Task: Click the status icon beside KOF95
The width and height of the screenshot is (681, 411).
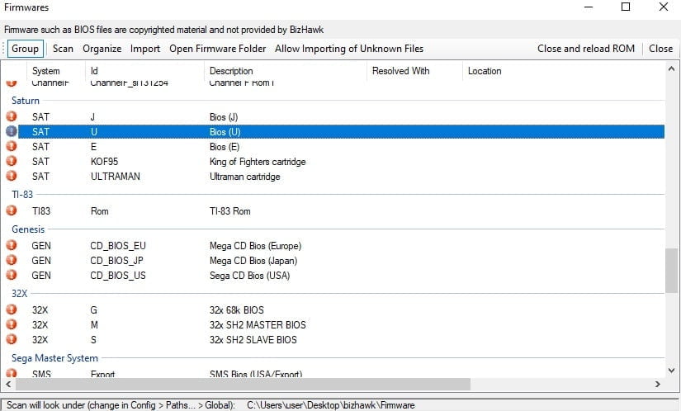Action: coord(12,161)
